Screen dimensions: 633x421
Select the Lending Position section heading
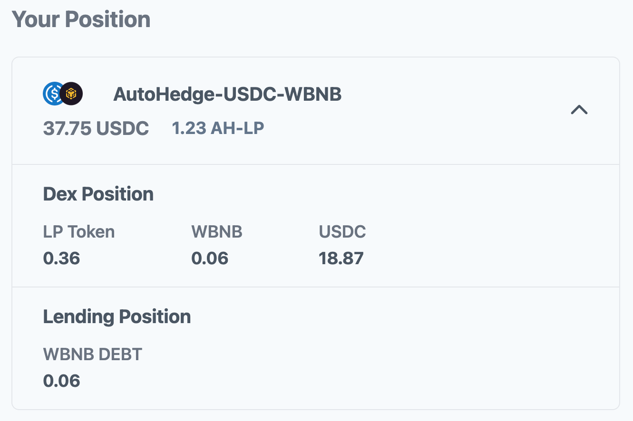coord(117,316)
